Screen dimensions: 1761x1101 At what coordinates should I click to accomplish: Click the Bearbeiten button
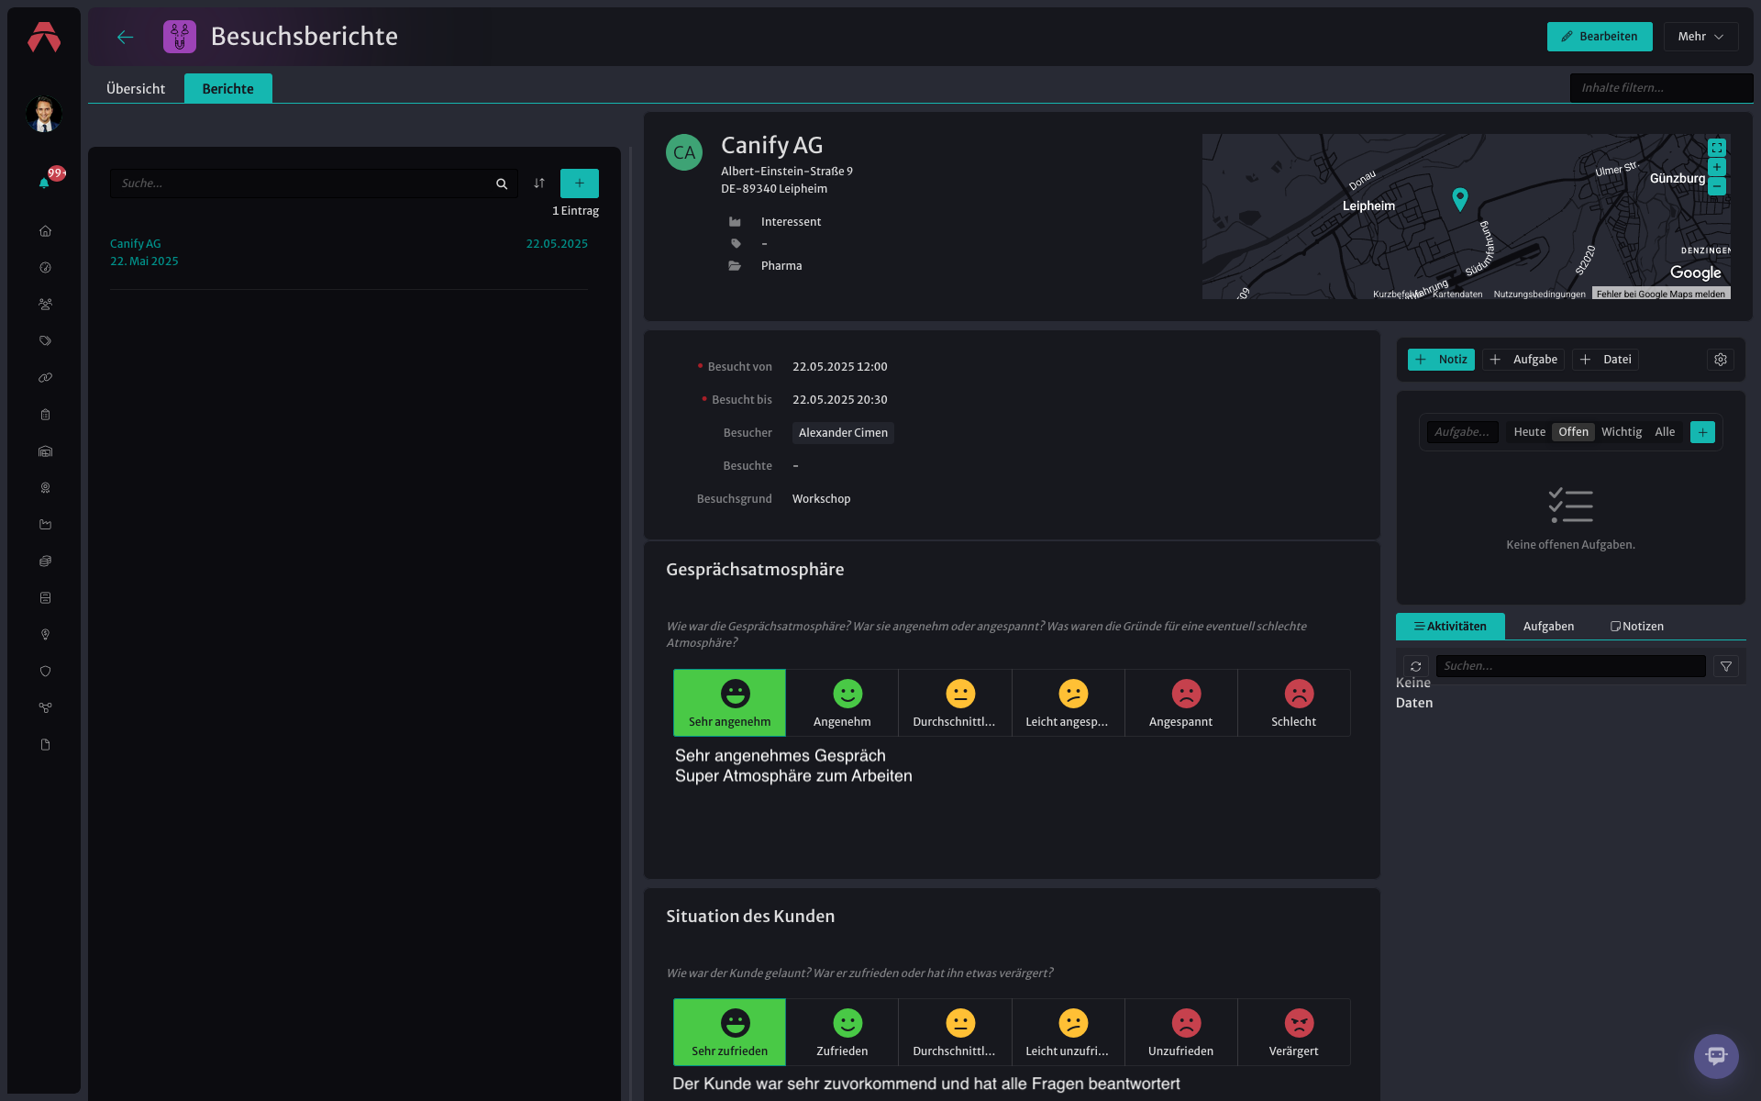click(1600, 37)
